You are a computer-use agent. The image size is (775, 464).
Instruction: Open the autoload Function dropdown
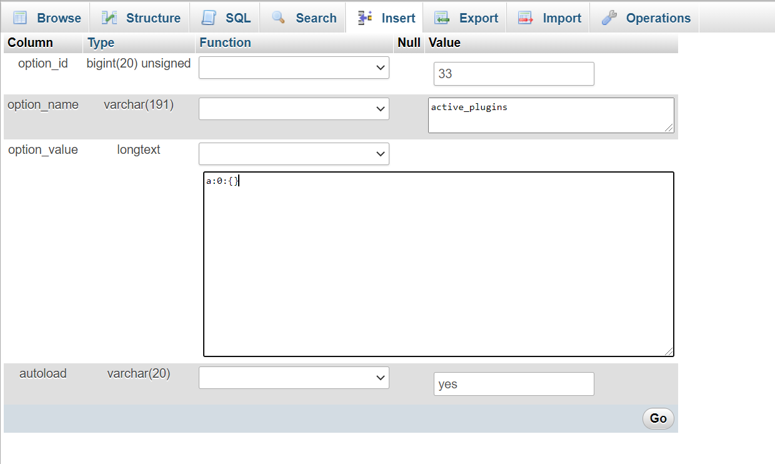pyautogui.click(x=294, y=378)
